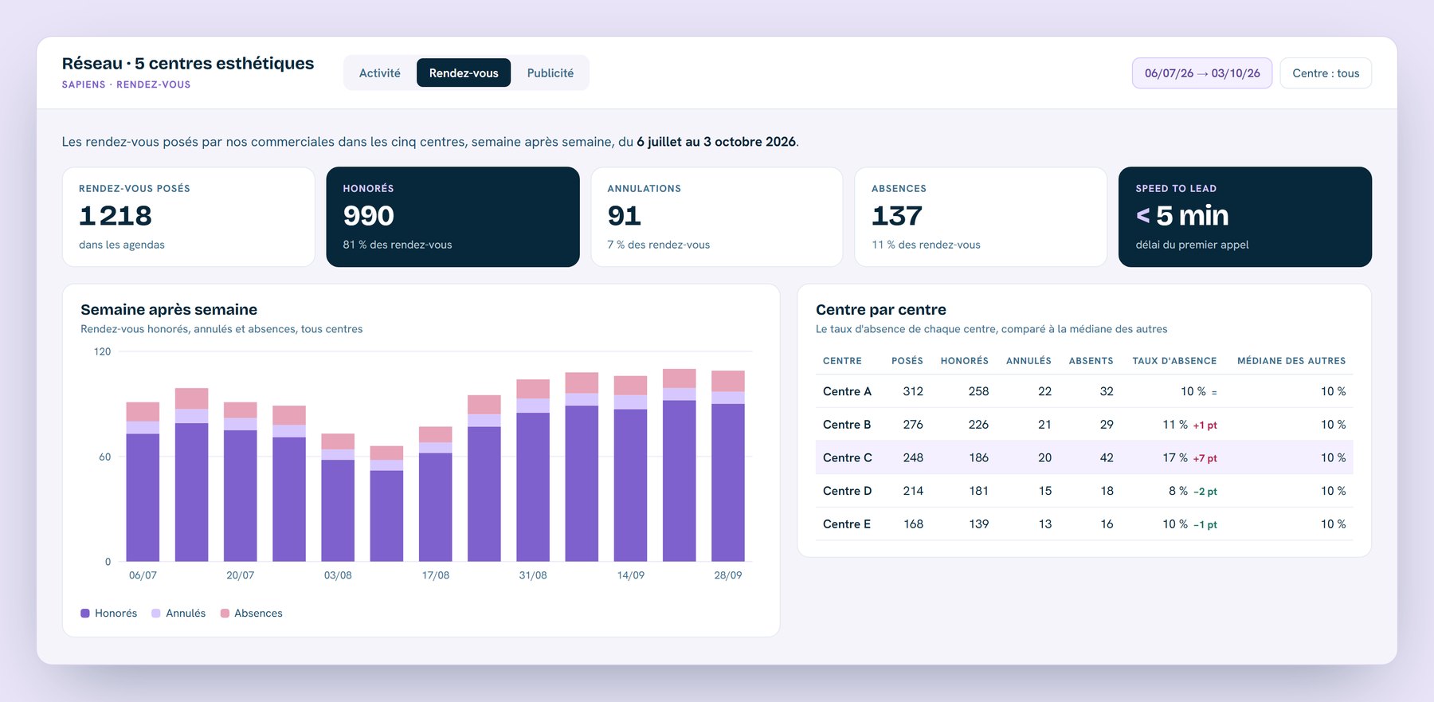The width and height of the screenshot is (1434, 702).
Task: Click the Honorés 990 card
Action: click(453, 217)
